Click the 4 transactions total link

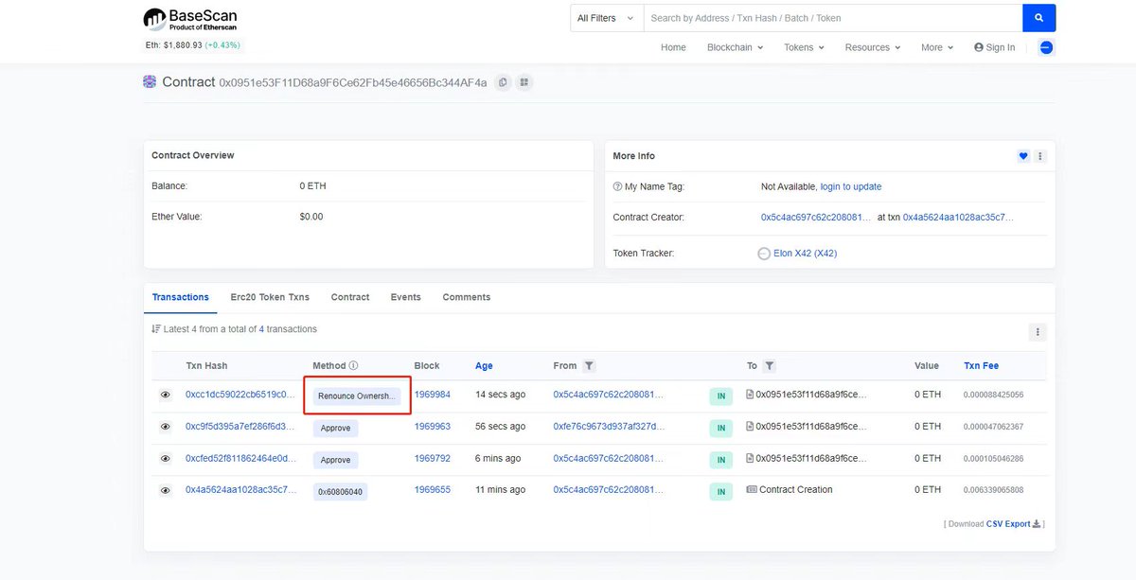coord(262,329)
